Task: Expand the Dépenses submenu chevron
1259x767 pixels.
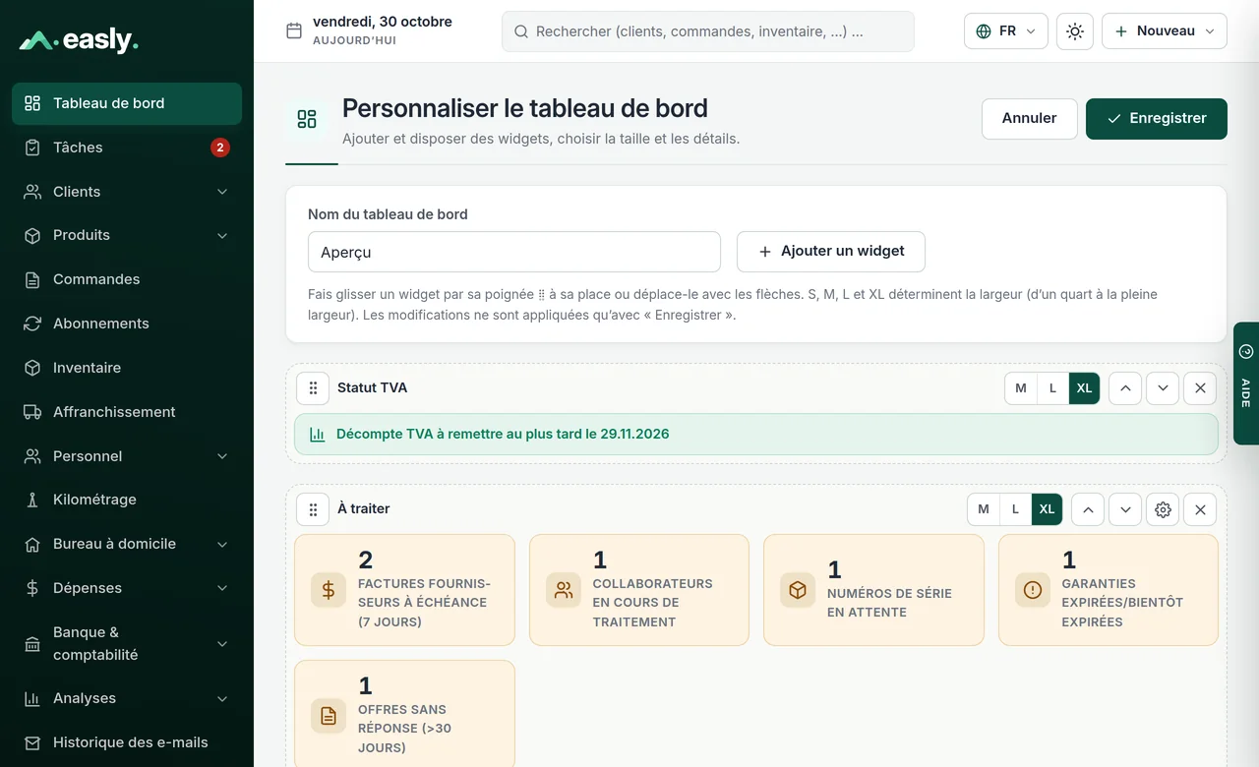Action: 222,588
